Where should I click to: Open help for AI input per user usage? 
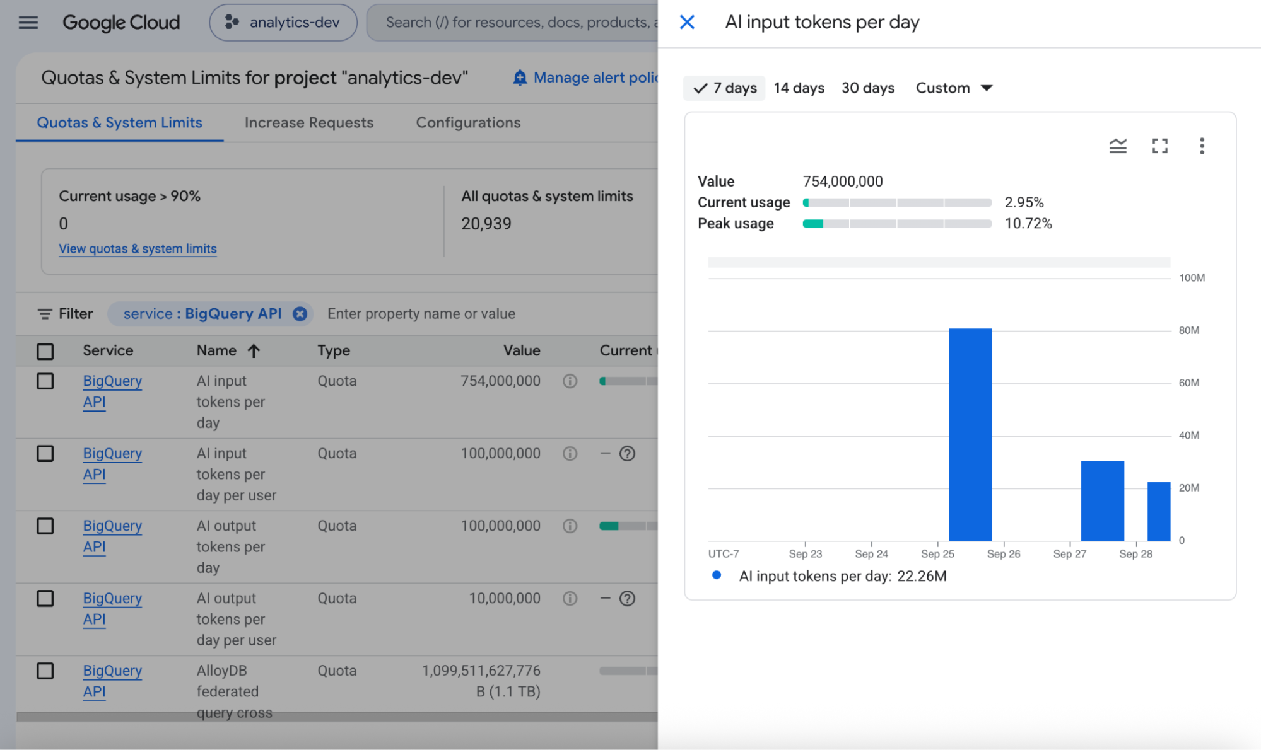click(627, 454)
